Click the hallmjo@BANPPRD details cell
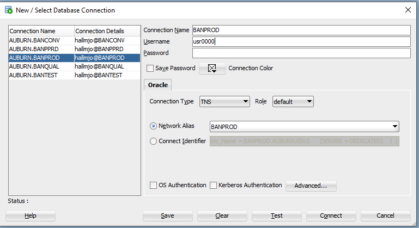The height and width of the screenshot is (228, 419). 107,49
